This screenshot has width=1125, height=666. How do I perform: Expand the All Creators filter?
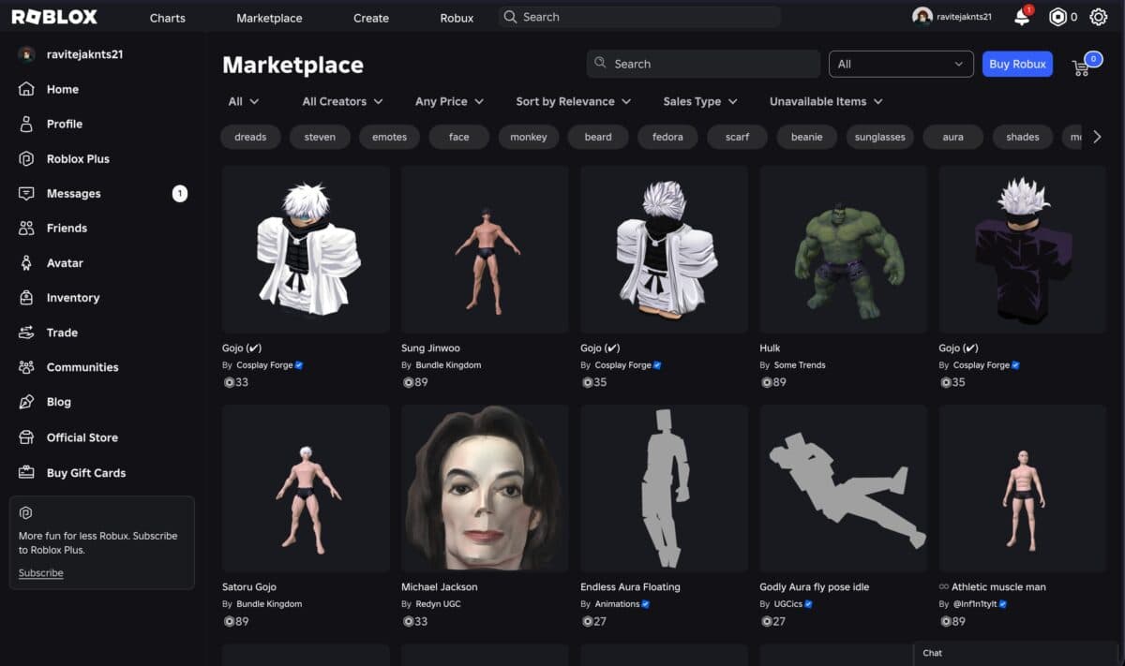click(342, 101)
